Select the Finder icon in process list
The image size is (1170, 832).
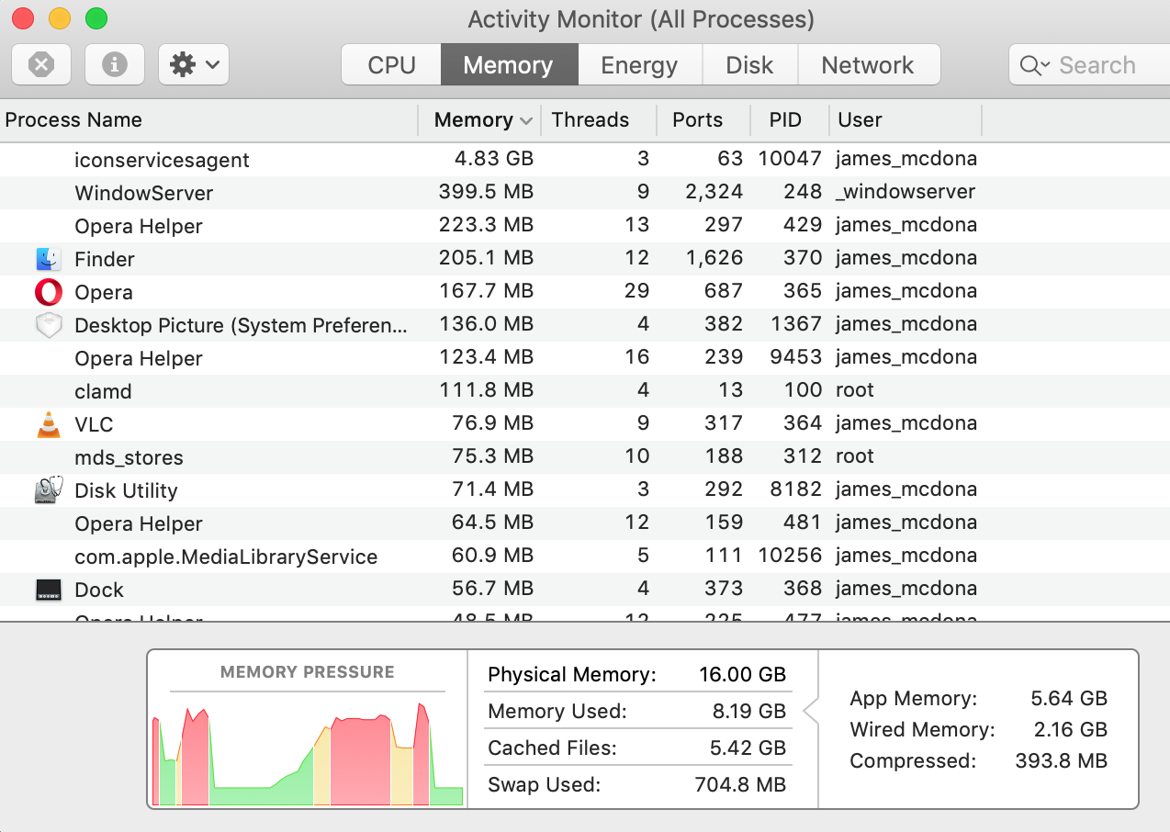(x=48, y=259)
